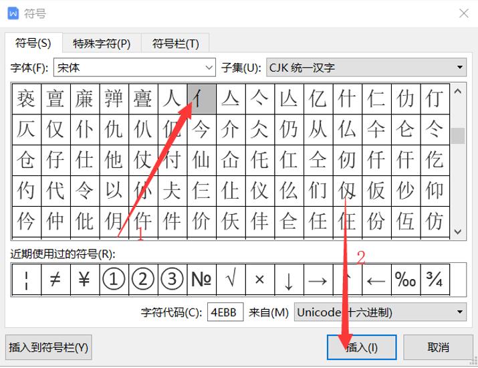Choose the character 件 in the grid
The width and height of the screenshot is (478, 368).
tap(172, 221)
